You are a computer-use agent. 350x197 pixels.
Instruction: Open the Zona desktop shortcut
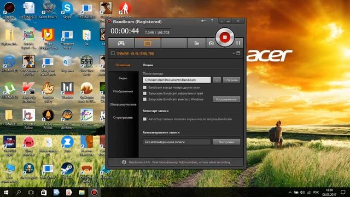click(x=67, y=144)
